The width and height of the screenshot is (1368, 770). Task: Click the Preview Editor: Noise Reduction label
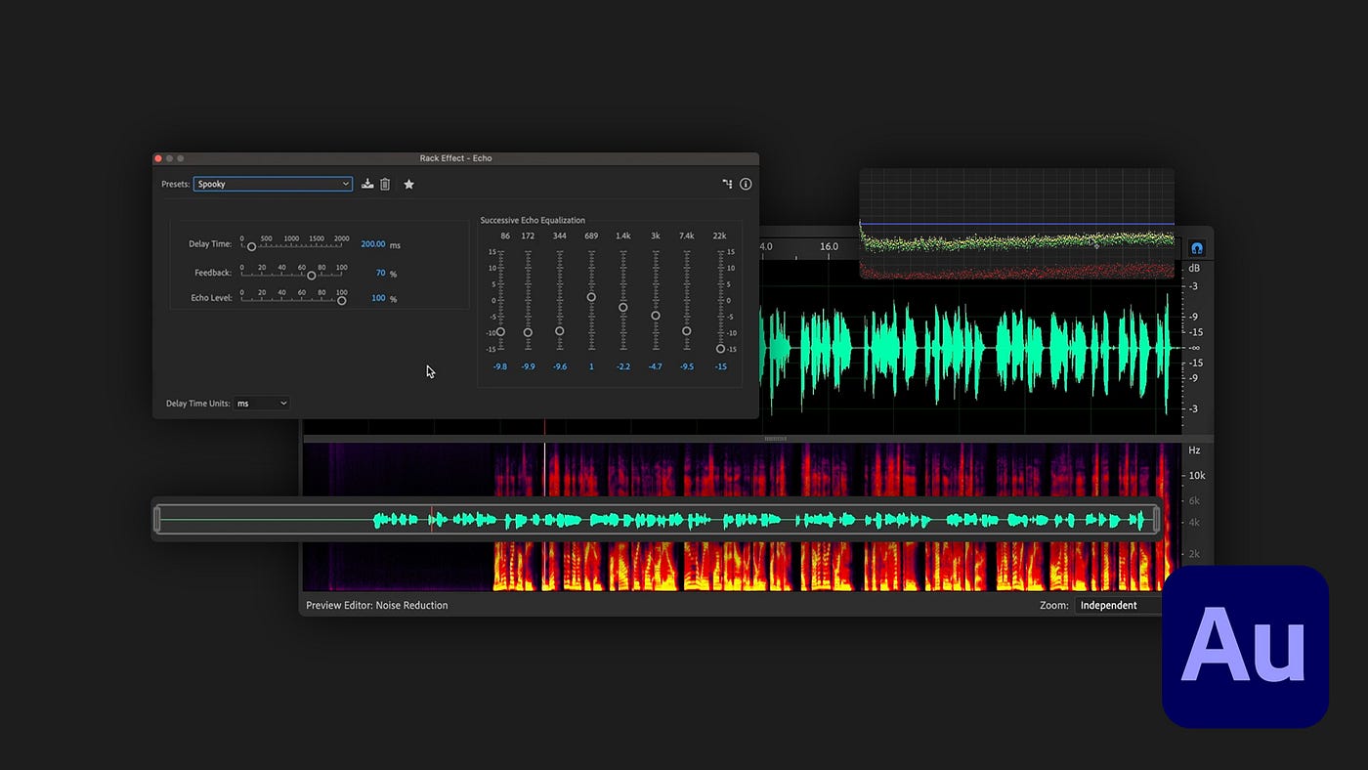click(377, 605)
